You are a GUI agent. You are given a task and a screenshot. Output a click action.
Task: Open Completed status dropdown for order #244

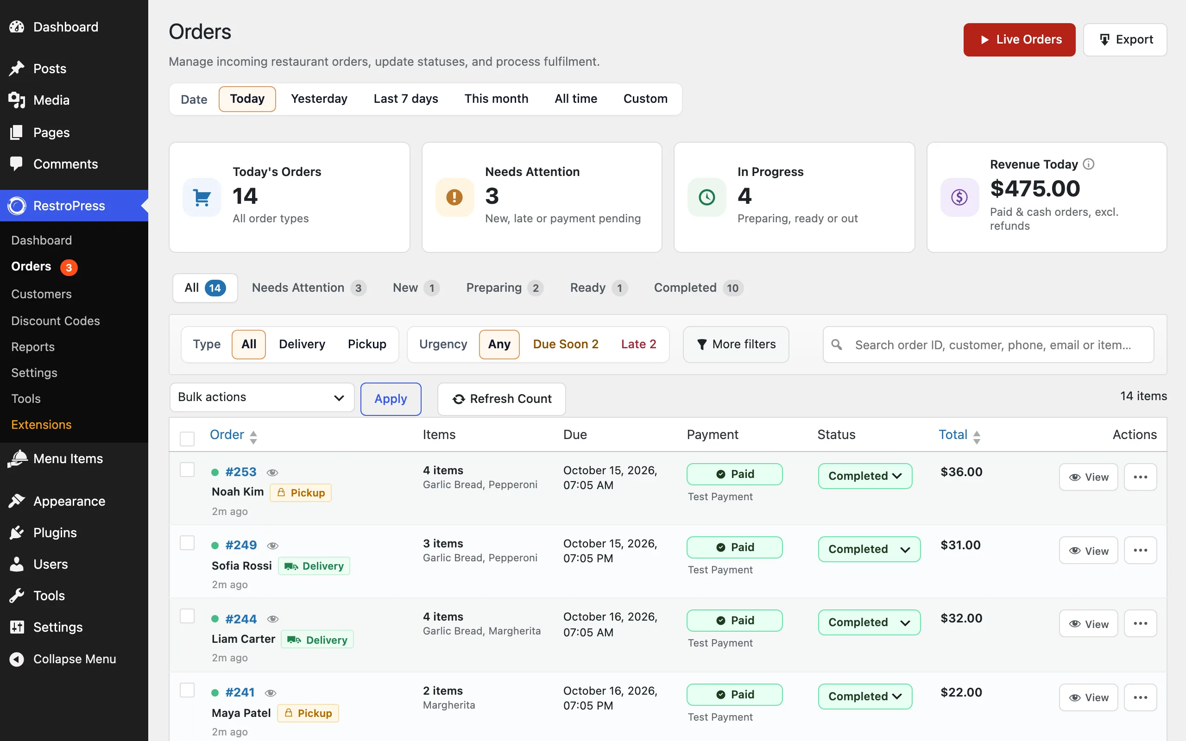click(x=870, y=622)
